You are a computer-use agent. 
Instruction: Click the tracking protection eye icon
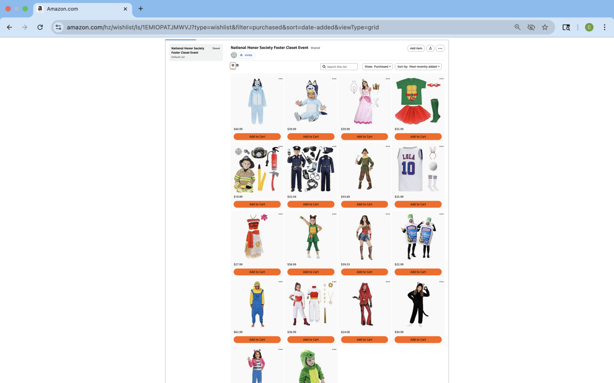(x=531, y=27)
